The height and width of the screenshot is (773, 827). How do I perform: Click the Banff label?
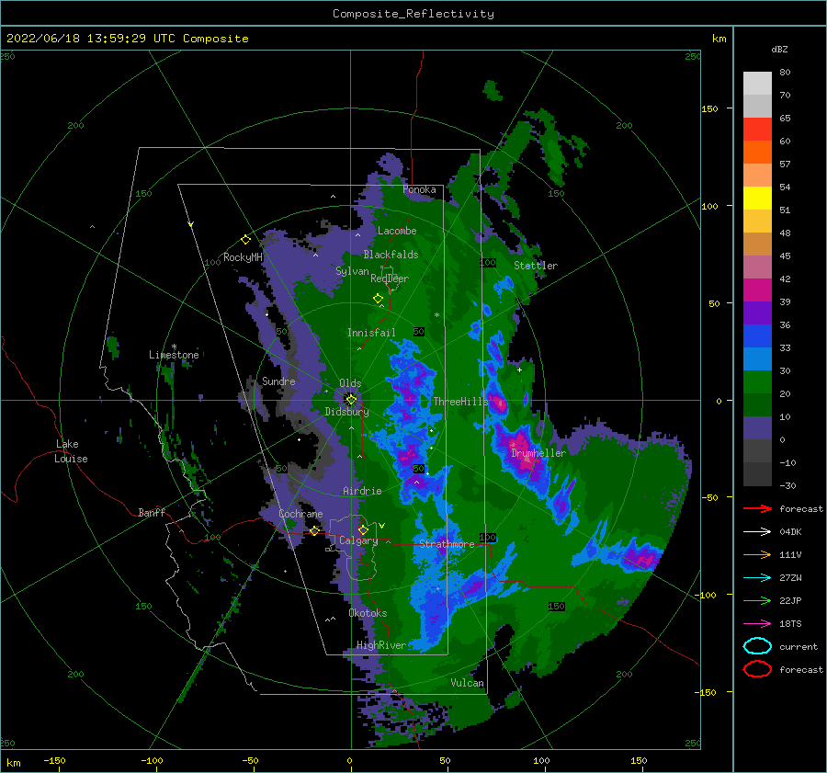tap(152, 512)
